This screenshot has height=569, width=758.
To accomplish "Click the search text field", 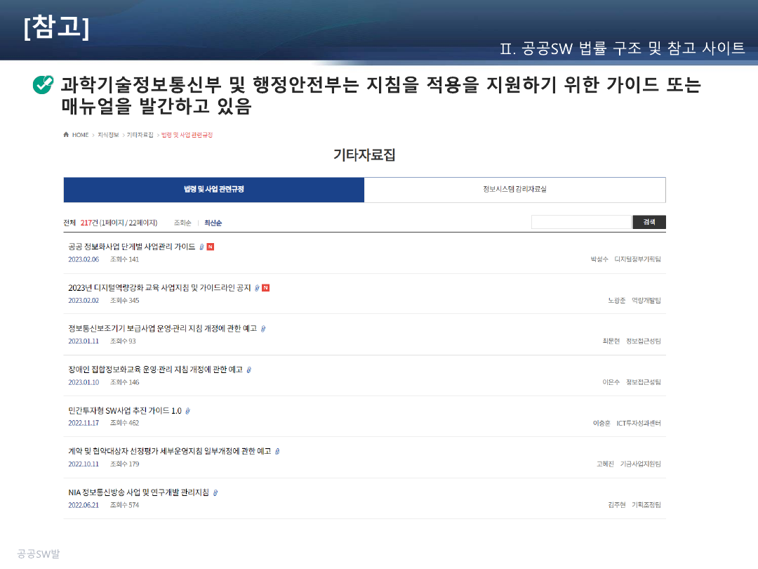I will 581,222.
